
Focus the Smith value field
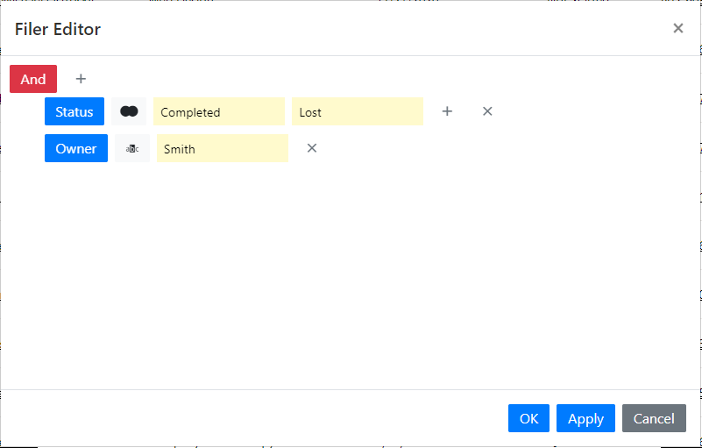pos(223,148)
